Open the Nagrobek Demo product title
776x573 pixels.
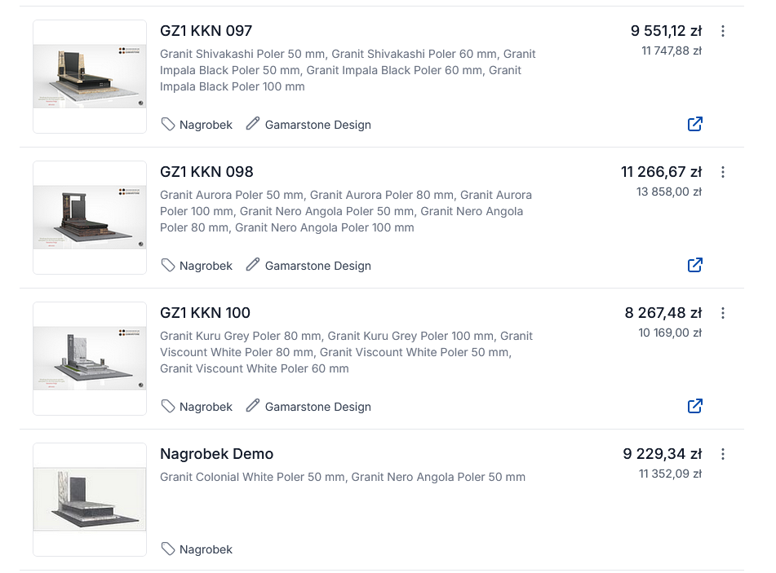coord(216,454)
